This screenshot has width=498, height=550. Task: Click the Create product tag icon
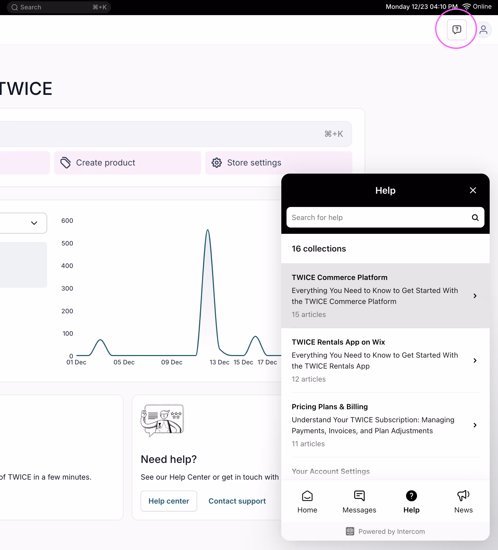pyautogui.click(x=66, y=163)
